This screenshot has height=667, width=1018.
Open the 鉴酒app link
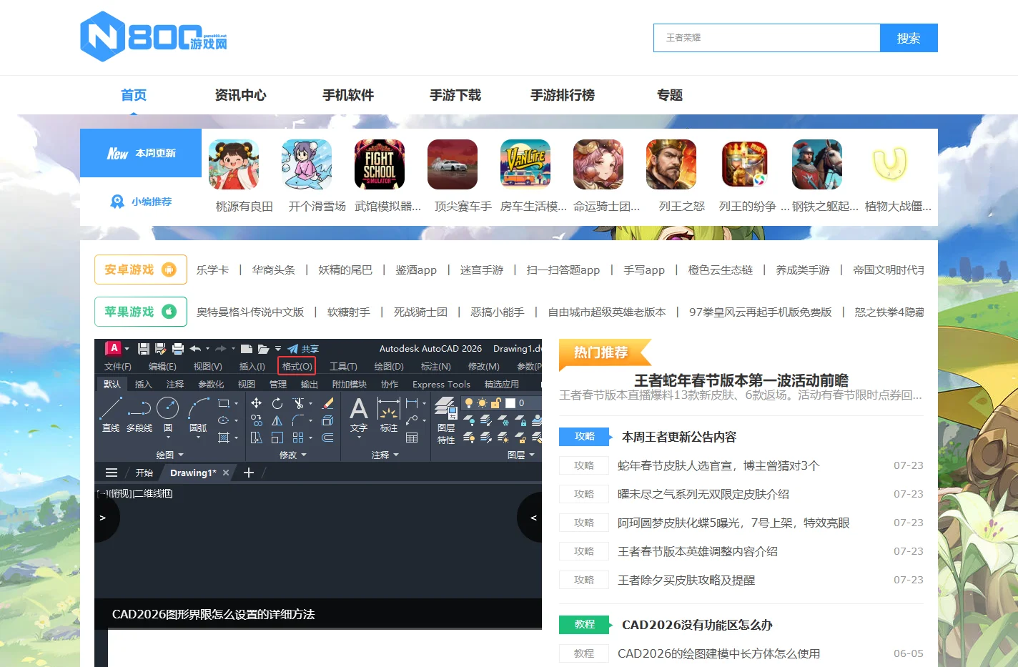tap(416, 270)
